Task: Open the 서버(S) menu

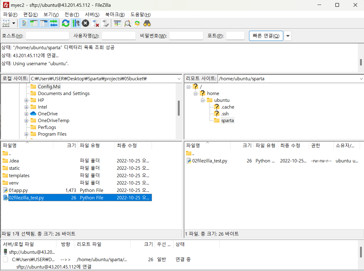Action: 92,14
